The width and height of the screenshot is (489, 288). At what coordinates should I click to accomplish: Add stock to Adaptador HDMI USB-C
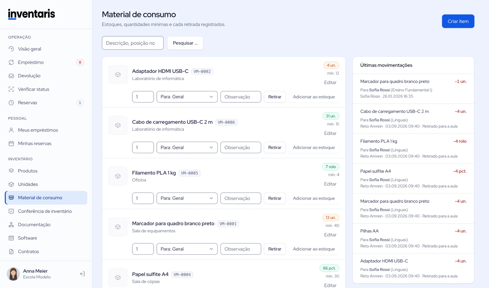coord(314,97)
